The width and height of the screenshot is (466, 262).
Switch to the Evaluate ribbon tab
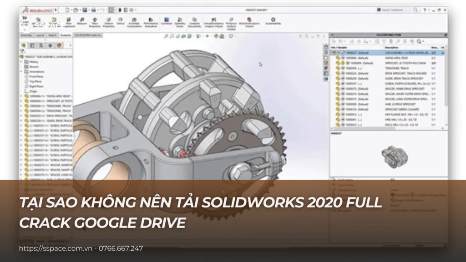[x=66, y=35]
